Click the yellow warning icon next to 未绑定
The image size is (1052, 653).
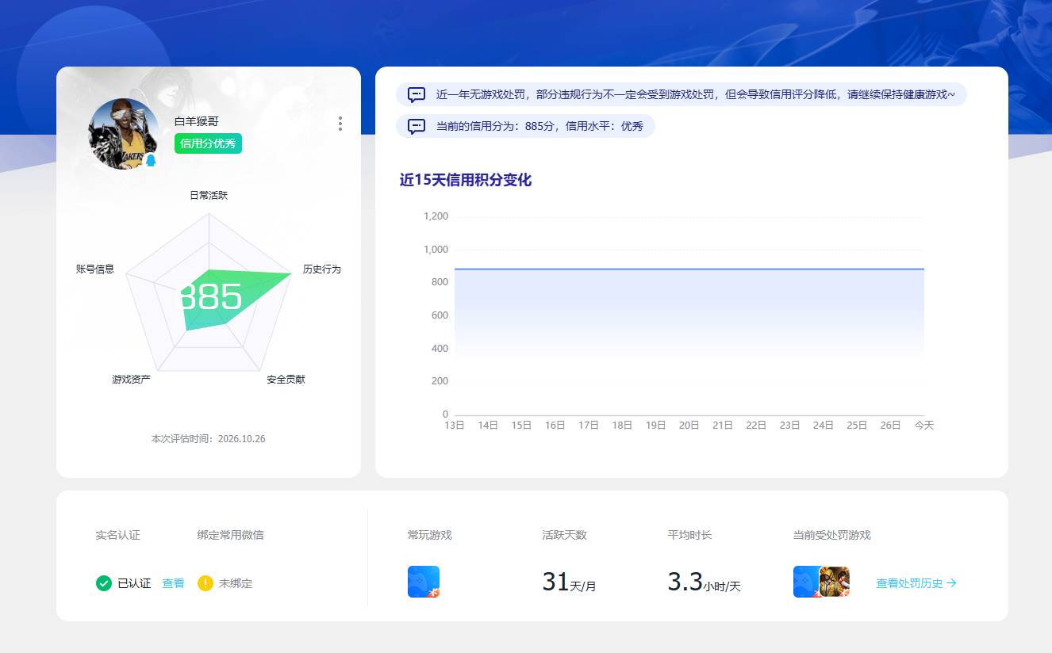point(205,583)
